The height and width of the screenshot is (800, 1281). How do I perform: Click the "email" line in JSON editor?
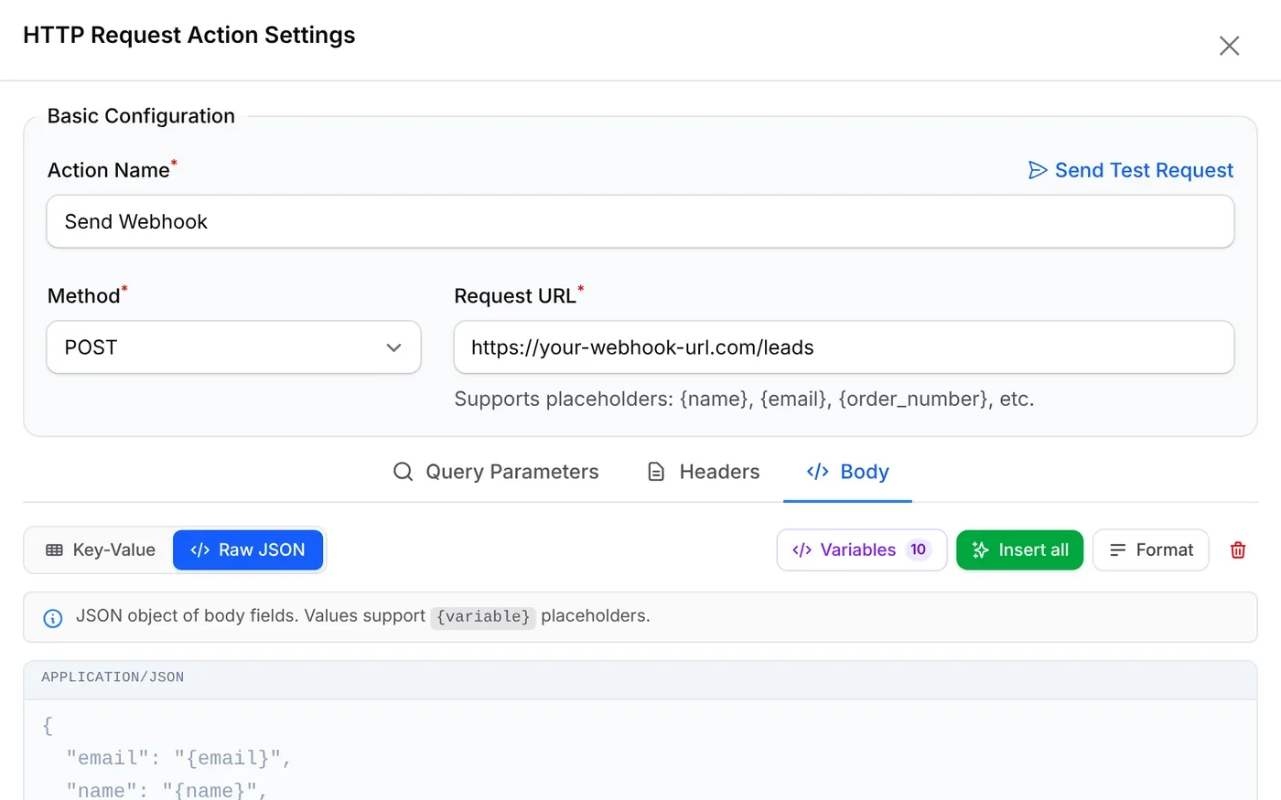(178, 758)
